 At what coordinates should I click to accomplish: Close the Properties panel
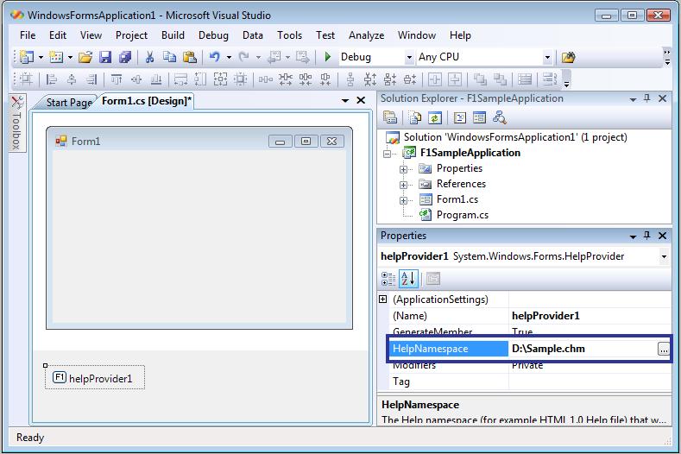(662, 236)
